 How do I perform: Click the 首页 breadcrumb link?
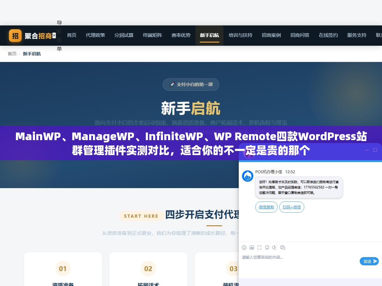coord(12,54)
